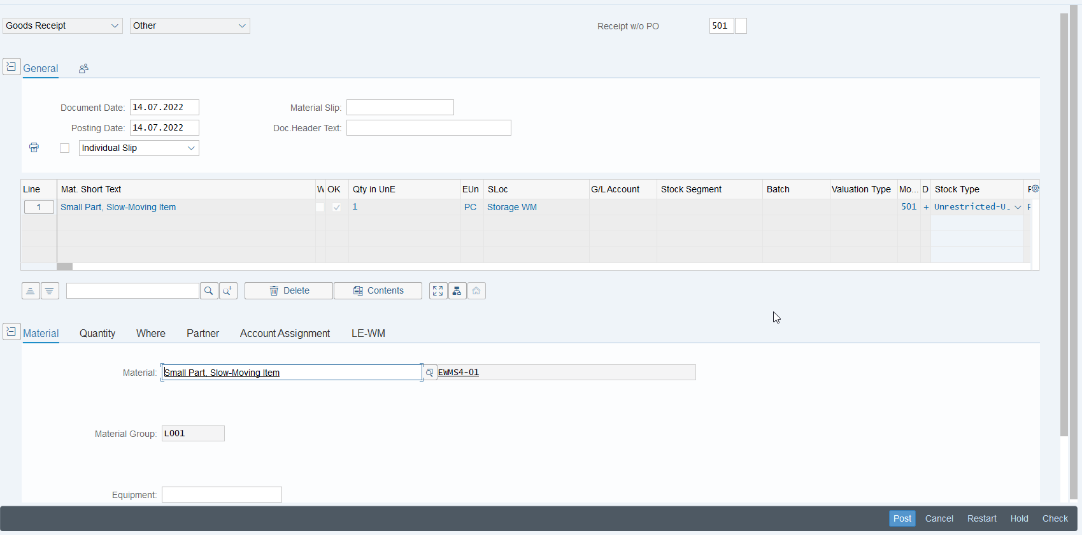Click the movement type 501 field
The height and width of the screenshot is (535, 1082).
(x=722, y=25)
